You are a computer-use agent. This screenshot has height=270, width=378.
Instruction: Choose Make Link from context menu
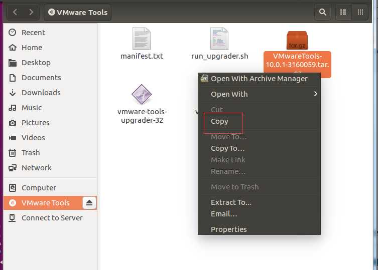coord(259,160)
